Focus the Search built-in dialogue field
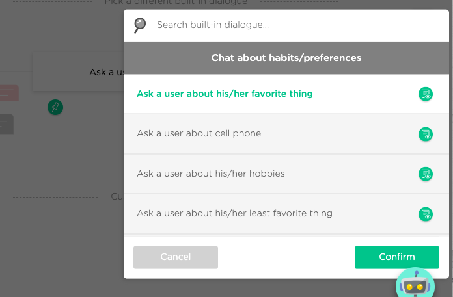This screenshot has height=297, width=453. point(301,25)
